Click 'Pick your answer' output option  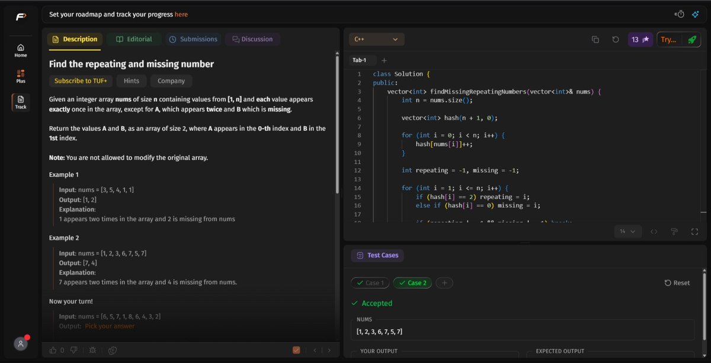(110, 326)
